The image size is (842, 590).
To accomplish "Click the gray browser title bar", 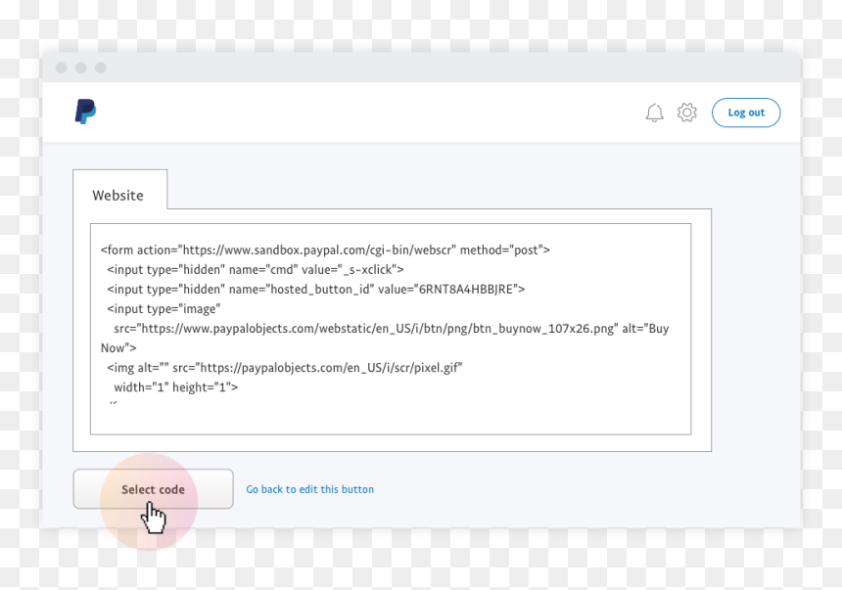I will coord(422,68).
